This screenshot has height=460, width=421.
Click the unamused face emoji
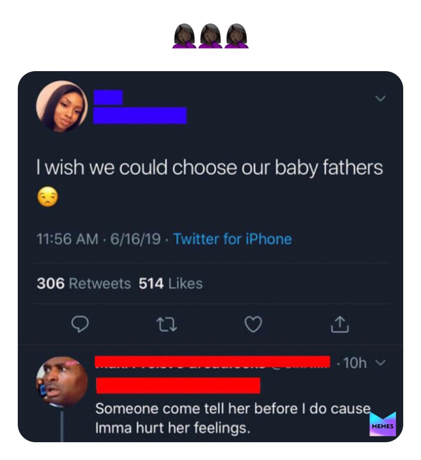coord(47,197)
